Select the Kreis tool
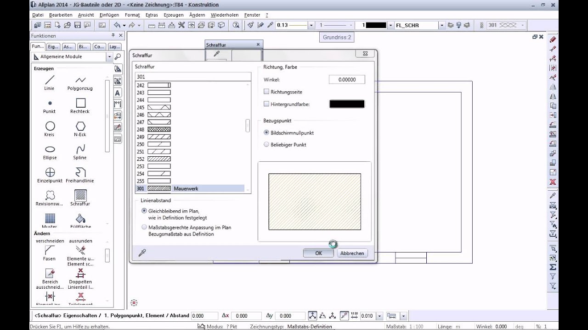 (49, 129)
